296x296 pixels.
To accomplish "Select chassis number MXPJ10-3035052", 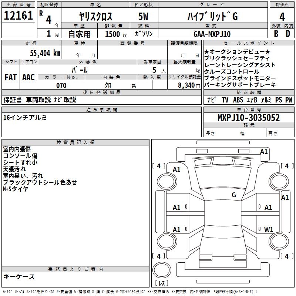I will (248, 118).
